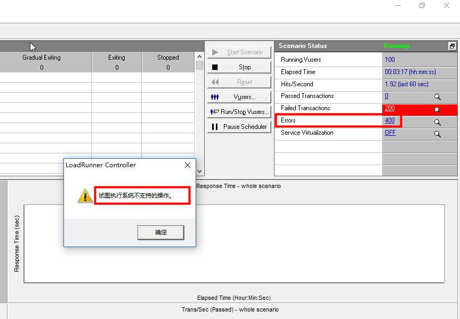The width and height of the screenshot is (460, 319).
Task: Click the Scenario Status panel title
Action: coord(303,46)
